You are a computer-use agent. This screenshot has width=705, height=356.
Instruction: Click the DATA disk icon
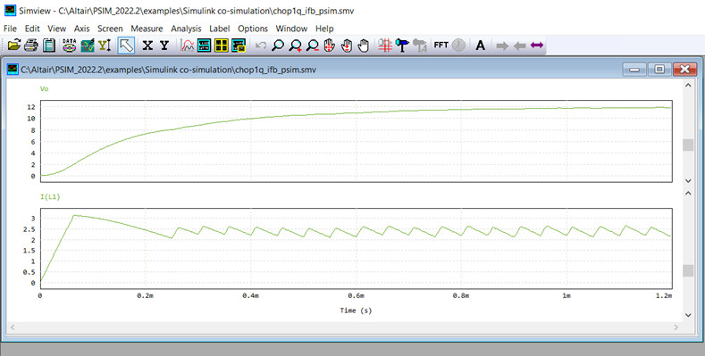pyautogui.click(x=69, y=46)
